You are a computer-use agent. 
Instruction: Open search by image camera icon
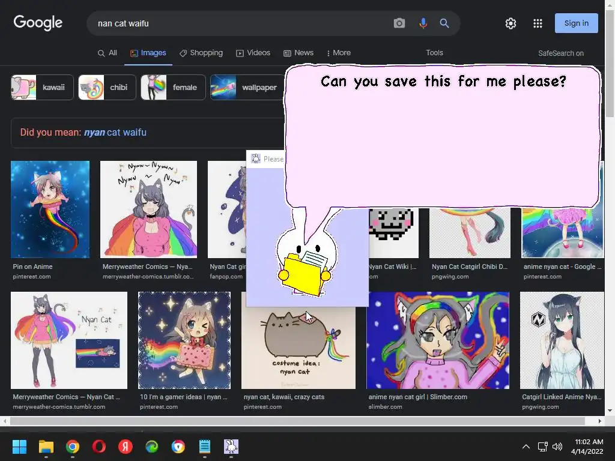click(x=399, y=23)
